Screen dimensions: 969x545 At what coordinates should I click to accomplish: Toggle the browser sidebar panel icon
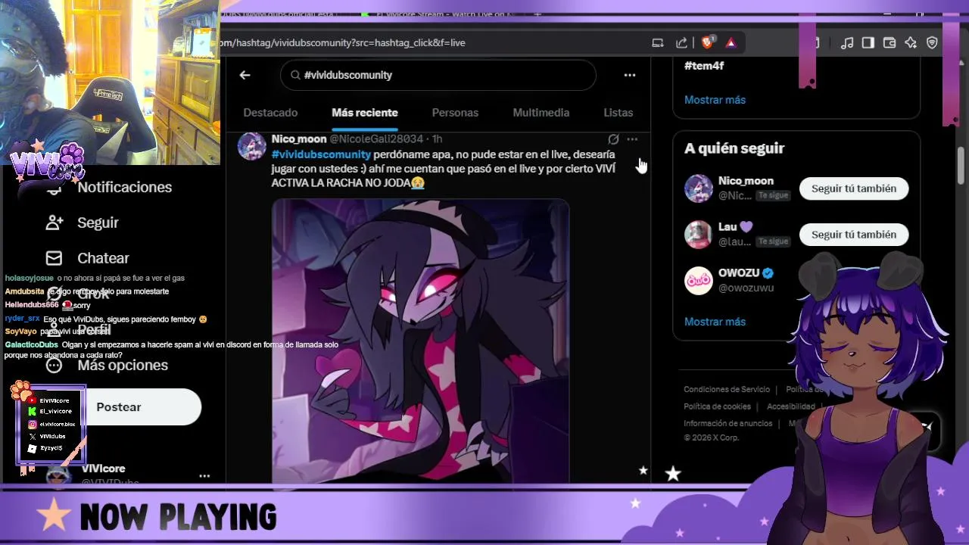[868, 42]
